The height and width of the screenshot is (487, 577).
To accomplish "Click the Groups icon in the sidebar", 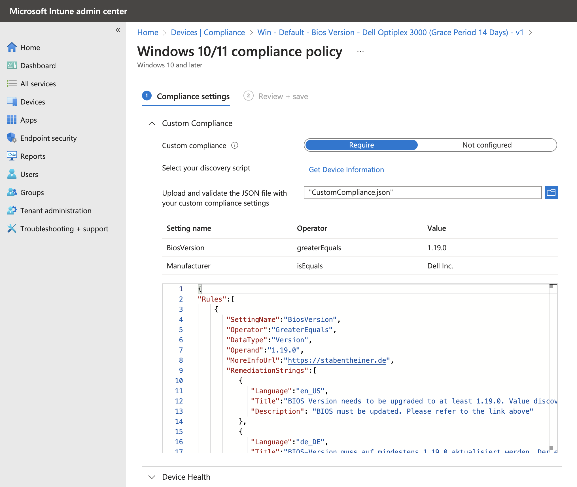I will point(12,192).
